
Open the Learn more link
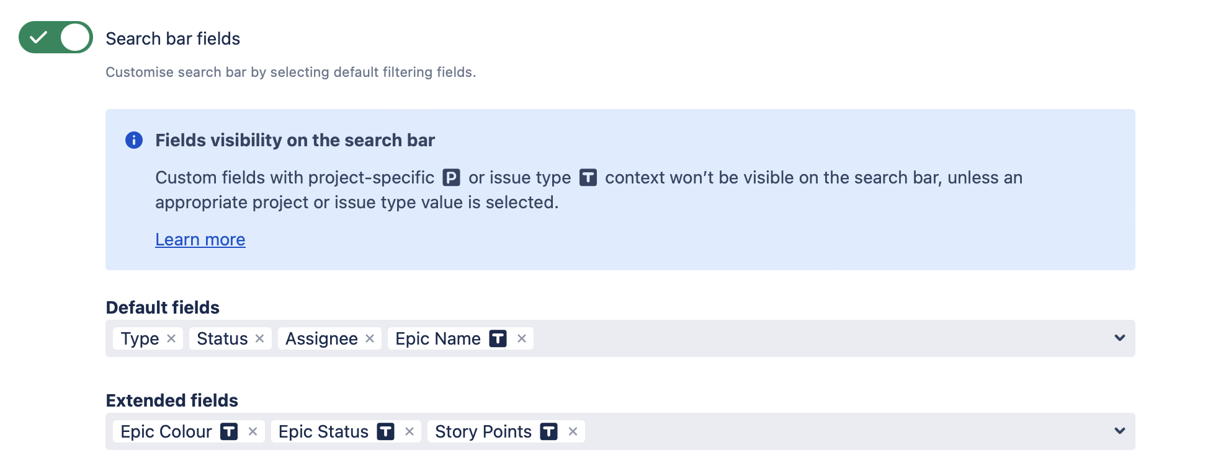point(200,239)
